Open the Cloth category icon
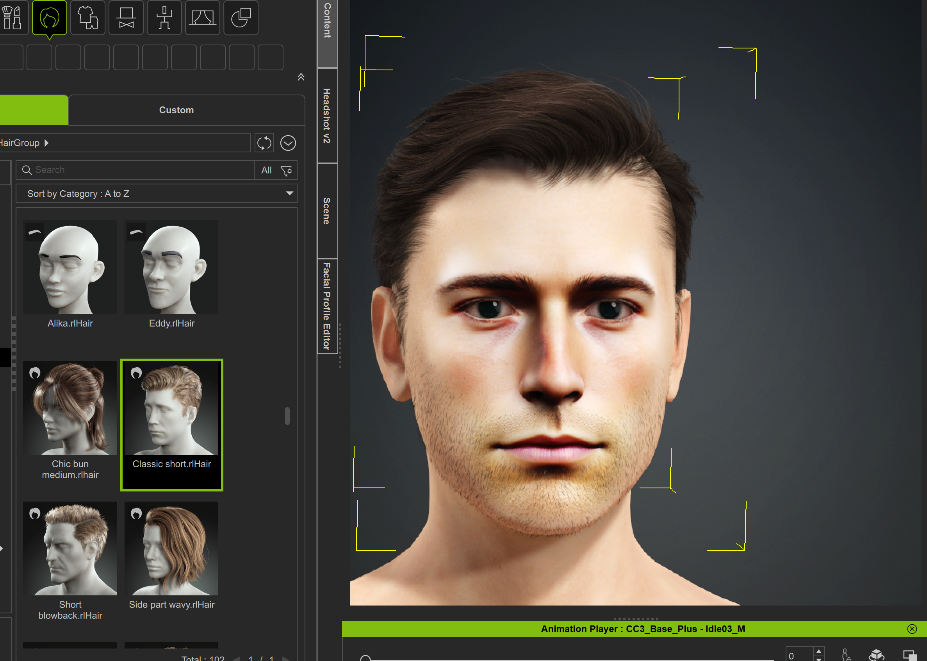927x661 pixels. [x=87, y=18]
